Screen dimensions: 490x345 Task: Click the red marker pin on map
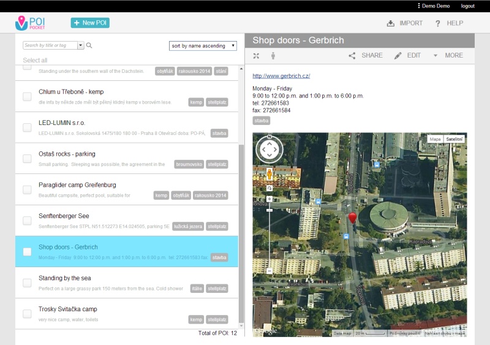pos(353,218)
